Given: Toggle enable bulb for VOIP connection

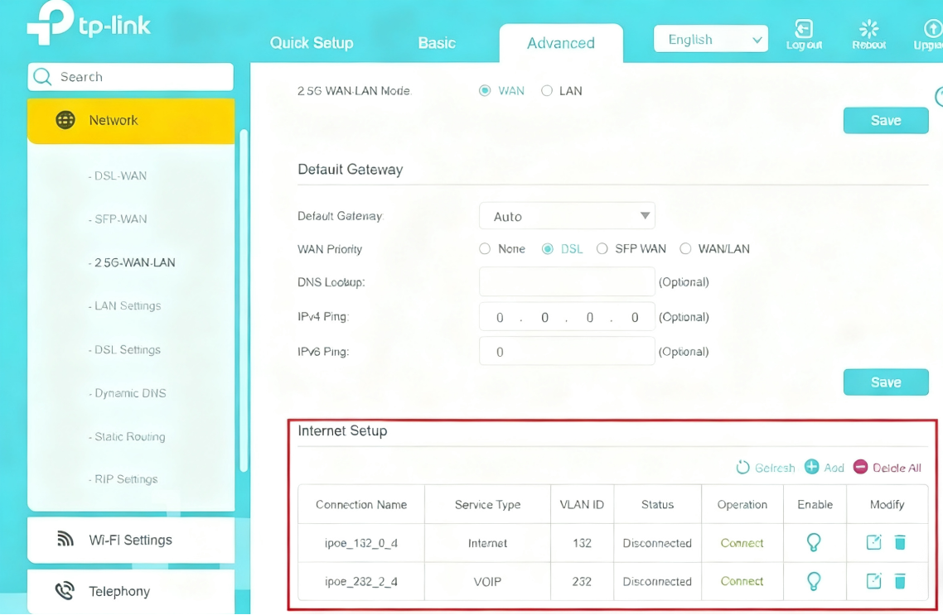Looking at the screenshot, I should coord(814,581).
